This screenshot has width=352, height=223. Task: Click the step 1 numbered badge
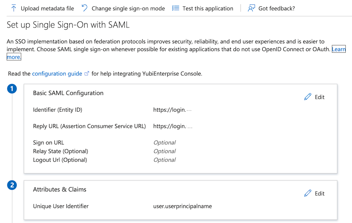tap(12, 89)
